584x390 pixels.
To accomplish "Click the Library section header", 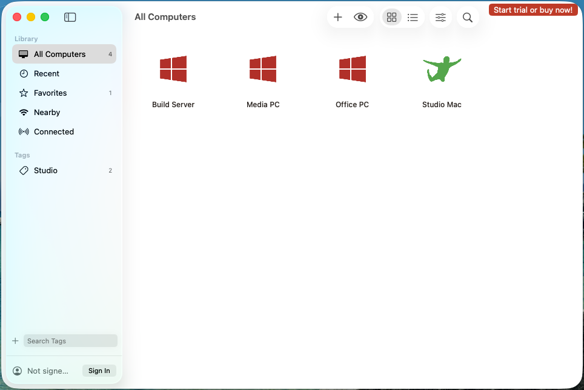I will click(26, 39).
